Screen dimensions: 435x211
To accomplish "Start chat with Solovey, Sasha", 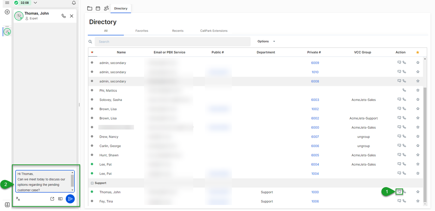I will point(399,99).
